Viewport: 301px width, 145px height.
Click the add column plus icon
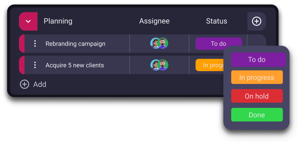[x=257, y=21]
